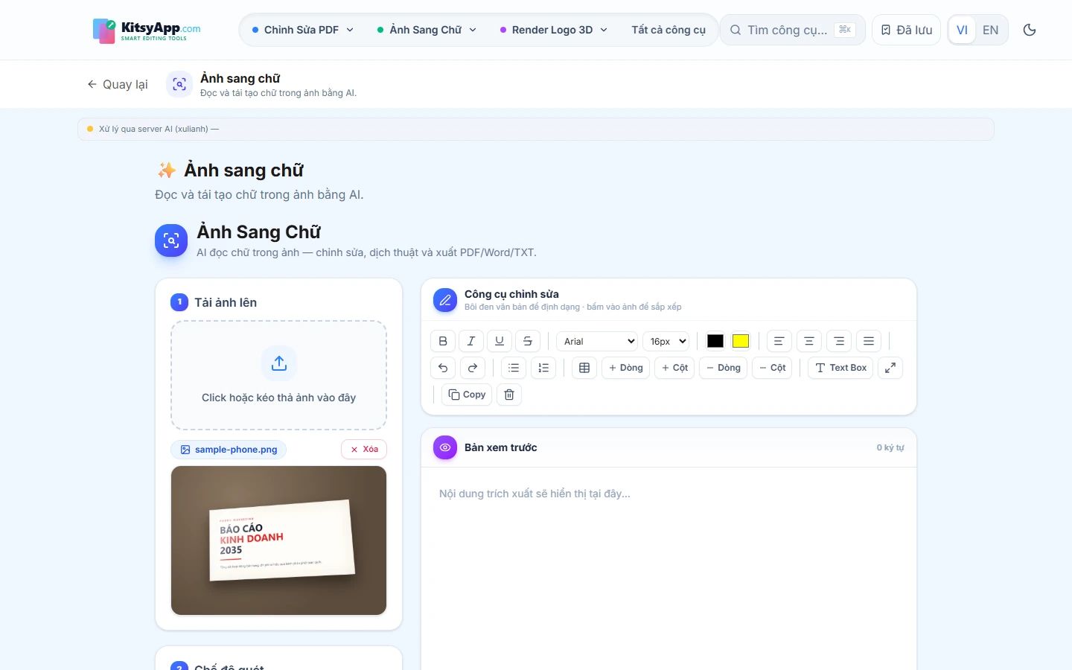Toggle bold formatting
Image resolution: width=1072 pixels, height=670 pixels.
click(443, 341)
